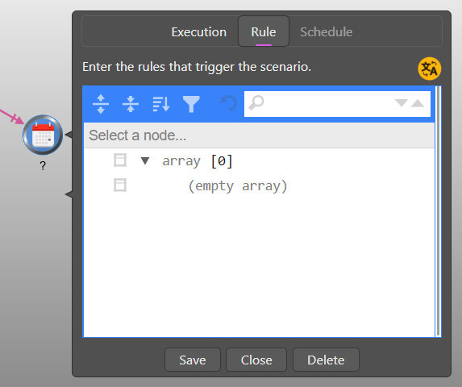Screen dimensions: 462x387
Task: Switch to the Schedule tab
Action: (x=327, y=31)
